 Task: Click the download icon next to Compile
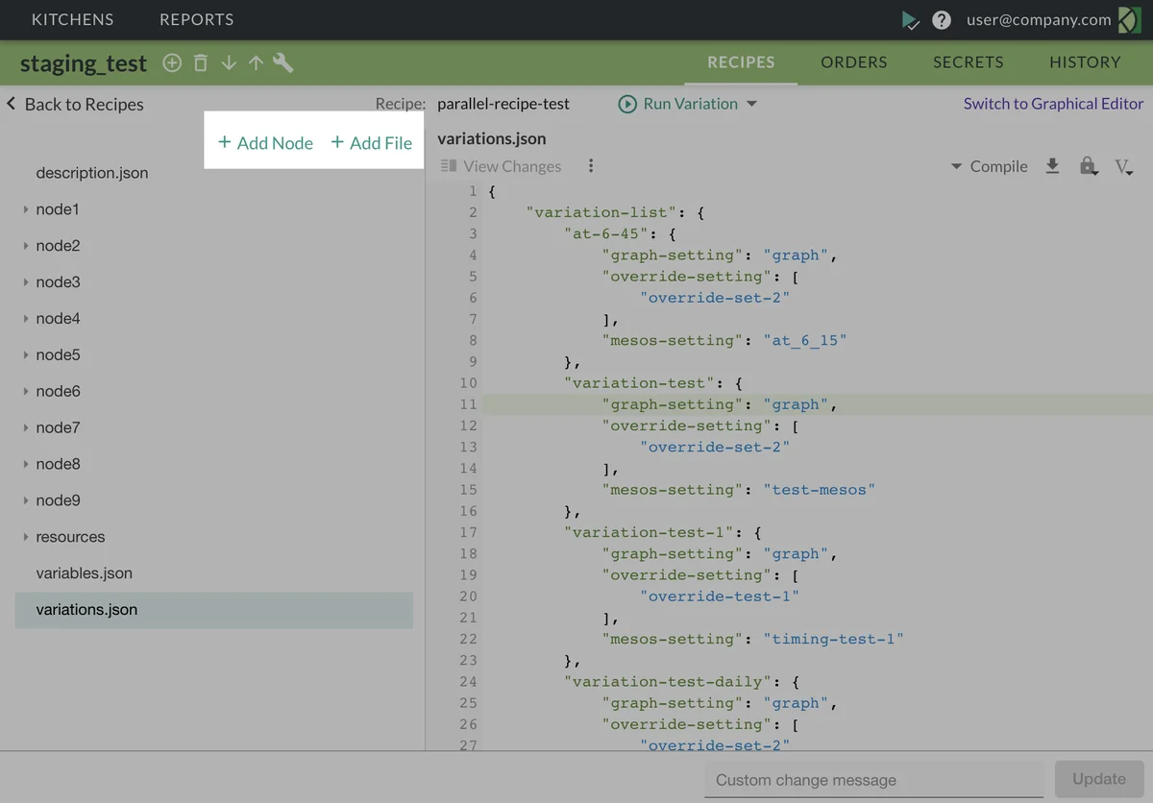coord(1052,166)
